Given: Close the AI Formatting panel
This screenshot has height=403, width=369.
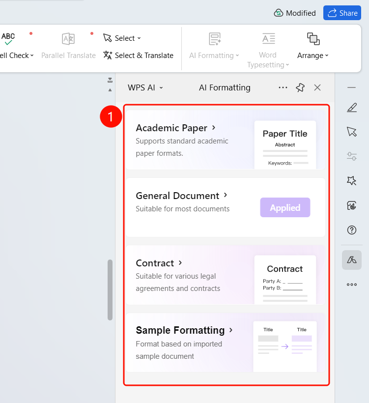Looking at the screenshot, I should (317, 87).
